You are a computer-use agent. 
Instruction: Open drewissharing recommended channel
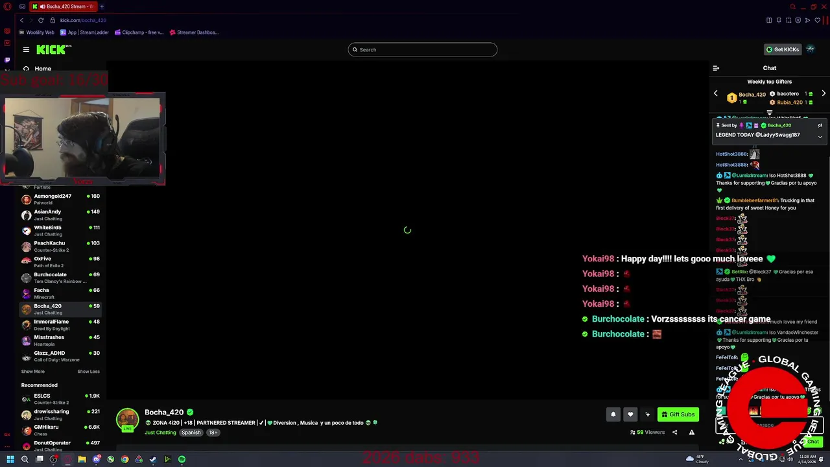pyautogui.click(x=60, y=414)
